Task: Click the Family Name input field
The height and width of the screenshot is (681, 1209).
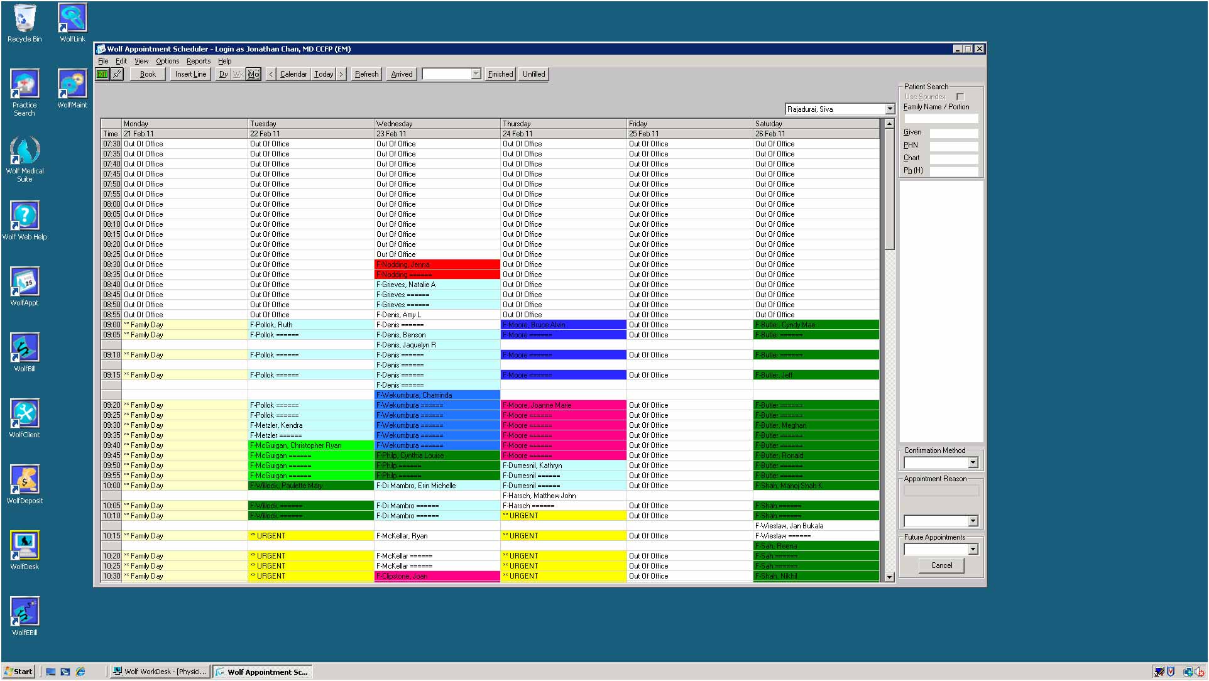Action: 941,118
